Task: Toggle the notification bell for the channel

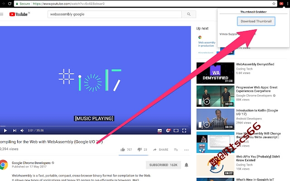Action: pyautogui.click(x=186, y=165)
